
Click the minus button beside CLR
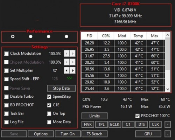(x=168, y=124)
